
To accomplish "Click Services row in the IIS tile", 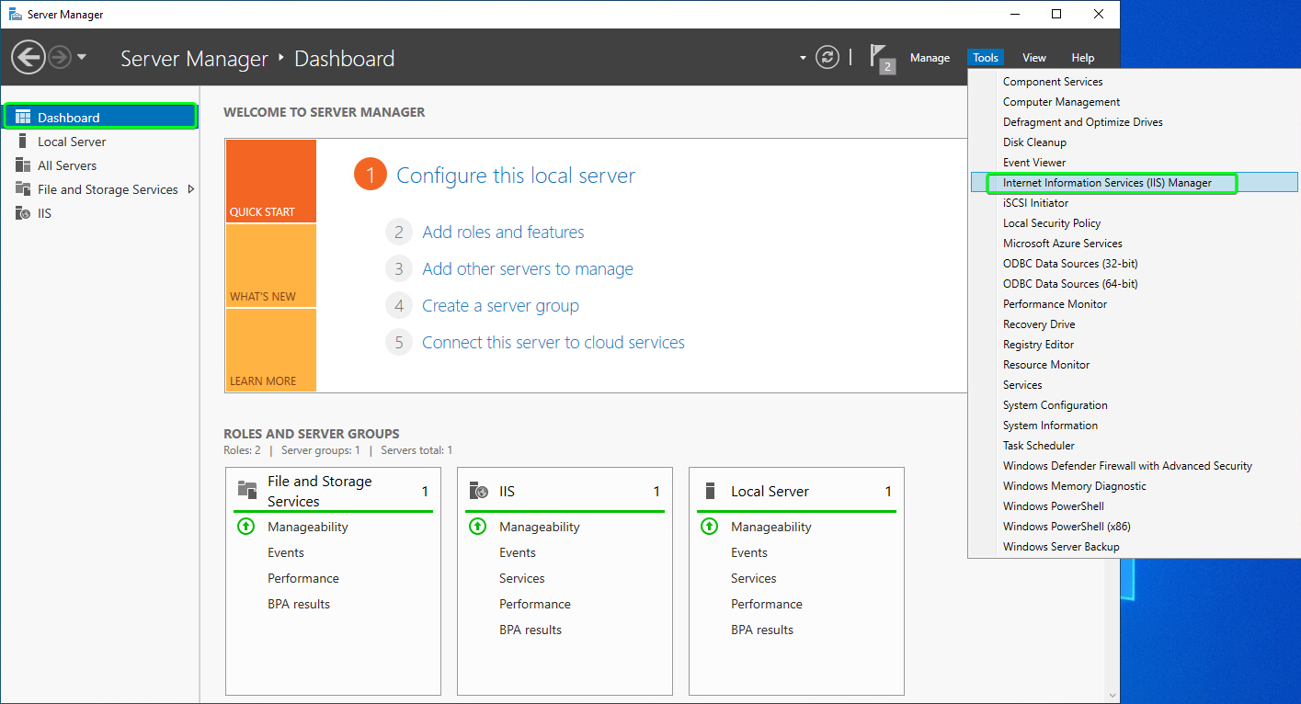I will 521,578.
